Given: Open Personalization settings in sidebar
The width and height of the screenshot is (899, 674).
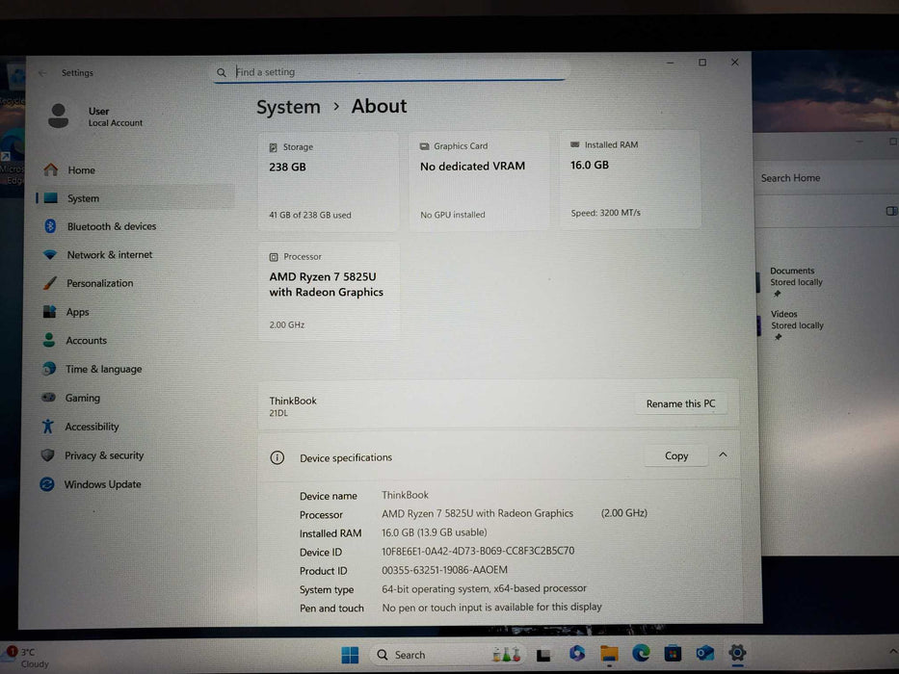Looking at the screenshot, I should point(100,283).
